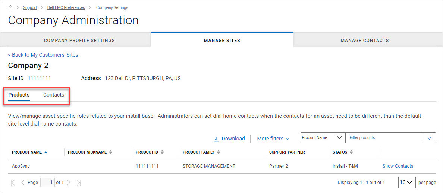
Task: Expand the More filters menu
Action: point(273,139)
